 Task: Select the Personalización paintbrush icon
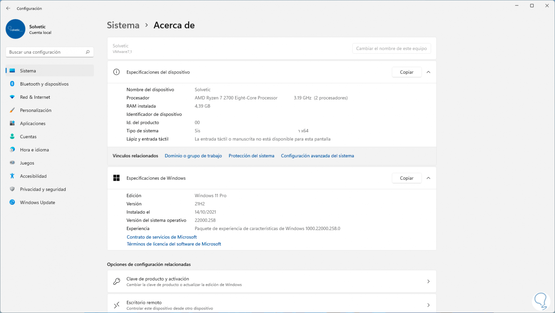(12, 110)
